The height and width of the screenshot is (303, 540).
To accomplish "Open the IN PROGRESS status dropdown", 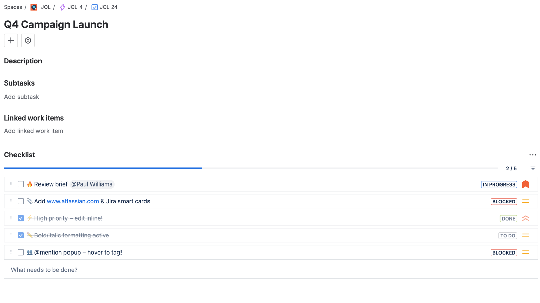I will [x=499, y=184].
